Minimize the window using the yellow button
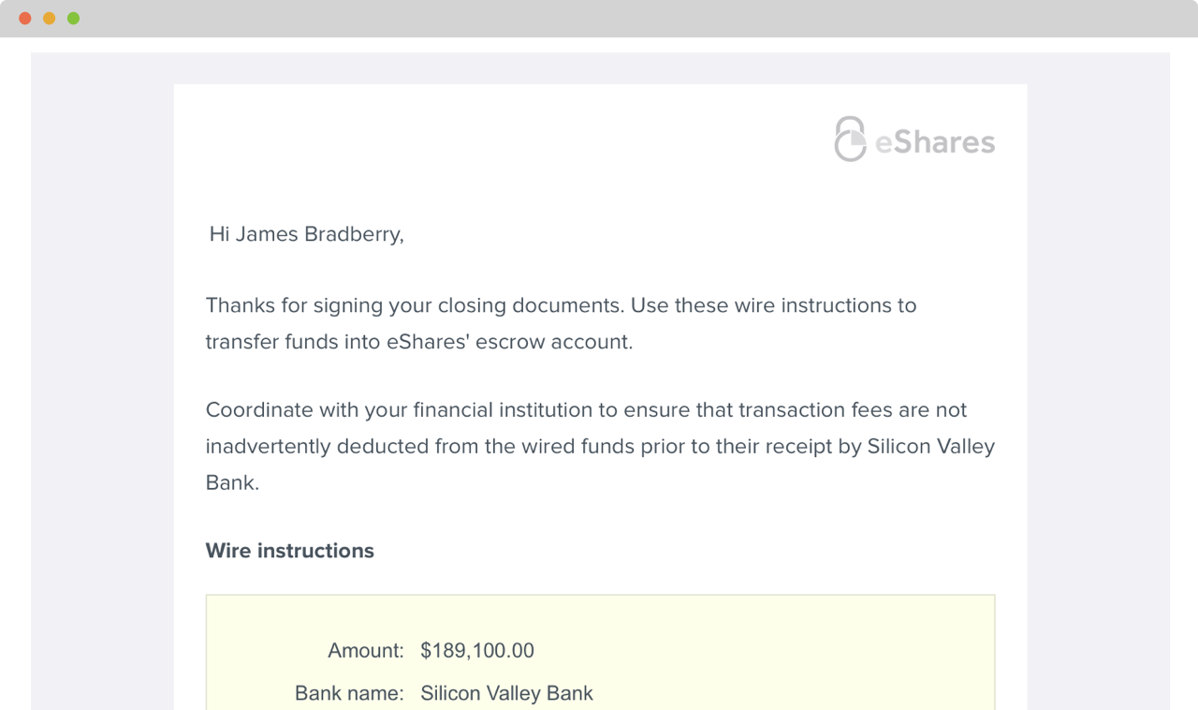This screenshot has width=1198, height=710. (50, 19)
